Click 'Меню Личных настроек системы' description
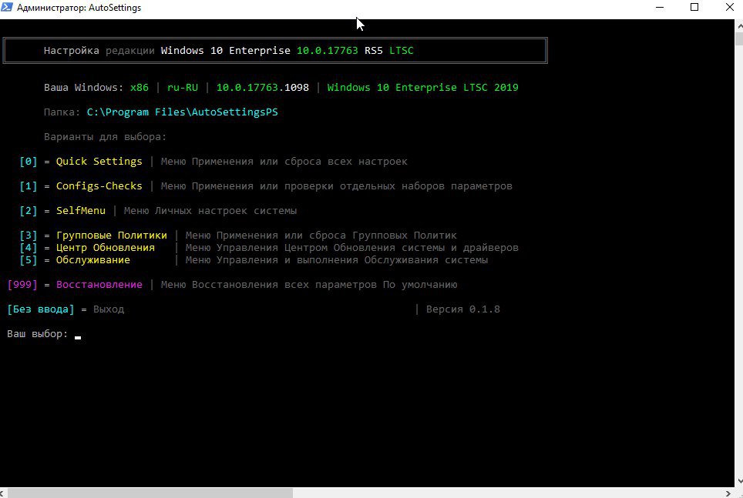This screenshot has width=743, height=498. (x=210, y=211)
